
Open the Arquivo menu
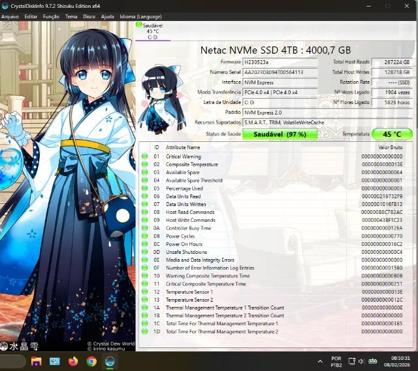click(x=10, y=16)
